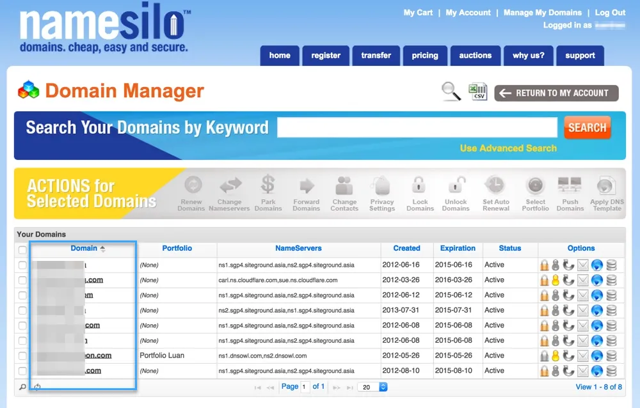This screenshot has width=640, height=408.
Task: Jump to last page using pagination arrow
Action: point(350,387)
